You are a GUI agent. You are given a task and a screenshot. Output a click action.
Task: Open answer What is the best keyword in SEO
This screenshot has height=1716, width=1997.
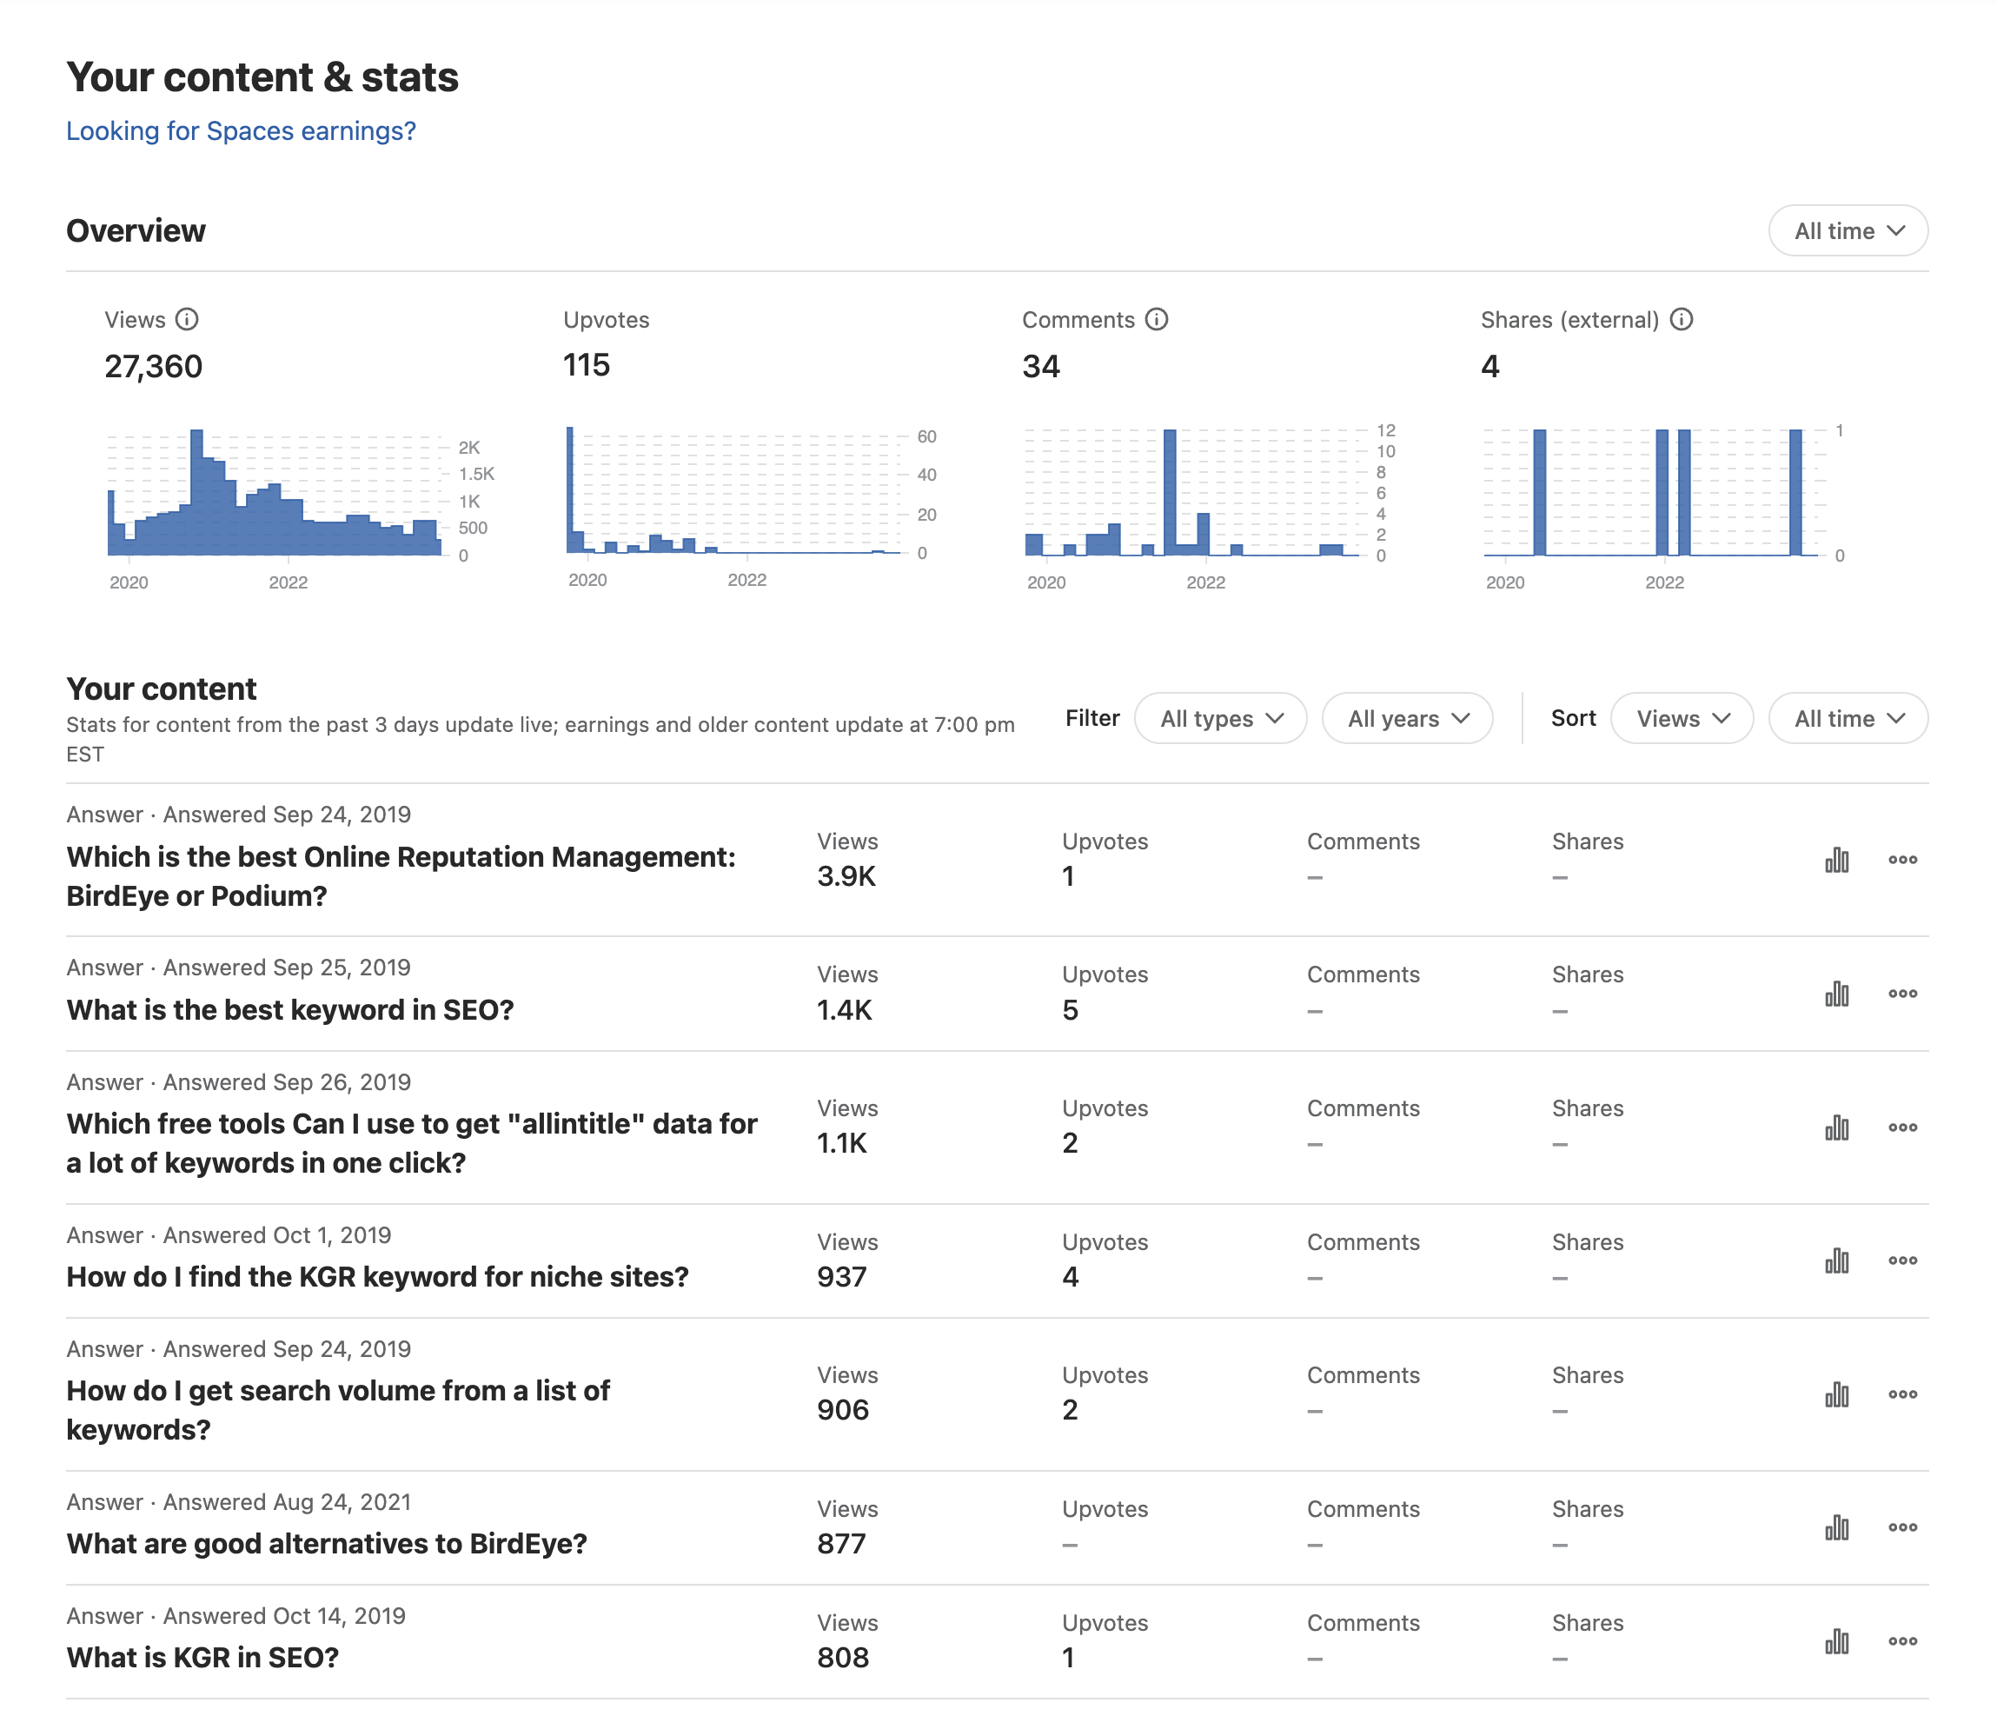click(290, 1010)
